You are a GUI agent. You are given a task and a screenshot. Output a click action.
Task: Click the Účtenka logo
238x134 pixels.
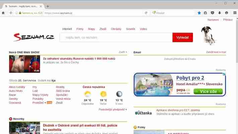click(x=143, y=113)
